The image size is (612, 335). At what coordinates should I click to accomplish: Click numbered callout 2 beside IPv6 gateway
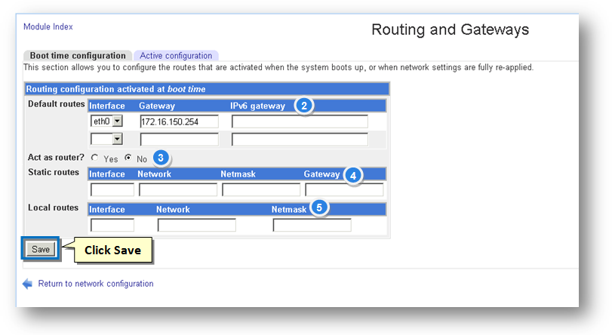coord(303,106)
